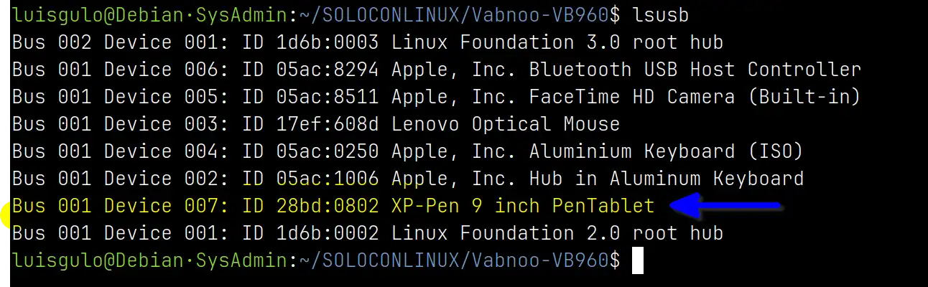The image size is (928, 287).
Task: Click the white terminal cursor block
Action: coord(638,261)
